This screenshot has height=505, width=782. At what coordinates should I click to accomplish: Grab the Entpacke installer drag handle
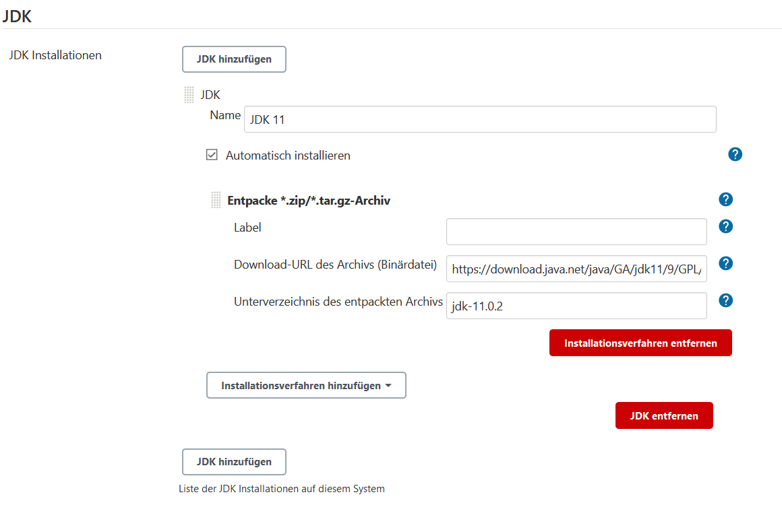216,200
